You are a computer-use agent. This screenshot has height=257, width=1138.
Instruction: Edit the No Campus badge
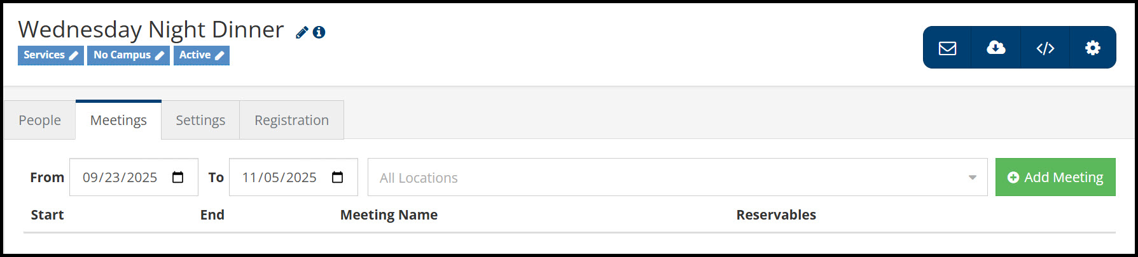click(128, 55)
